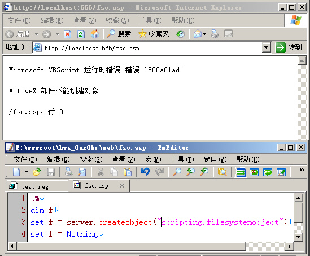Open the IE History icon
Image resolution: width=310 pixels, height=256 pixels.
[180, 34]
